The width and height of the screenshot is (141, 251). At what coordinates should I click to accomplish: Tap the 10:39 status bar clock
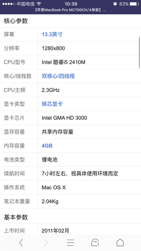point(71,4)
